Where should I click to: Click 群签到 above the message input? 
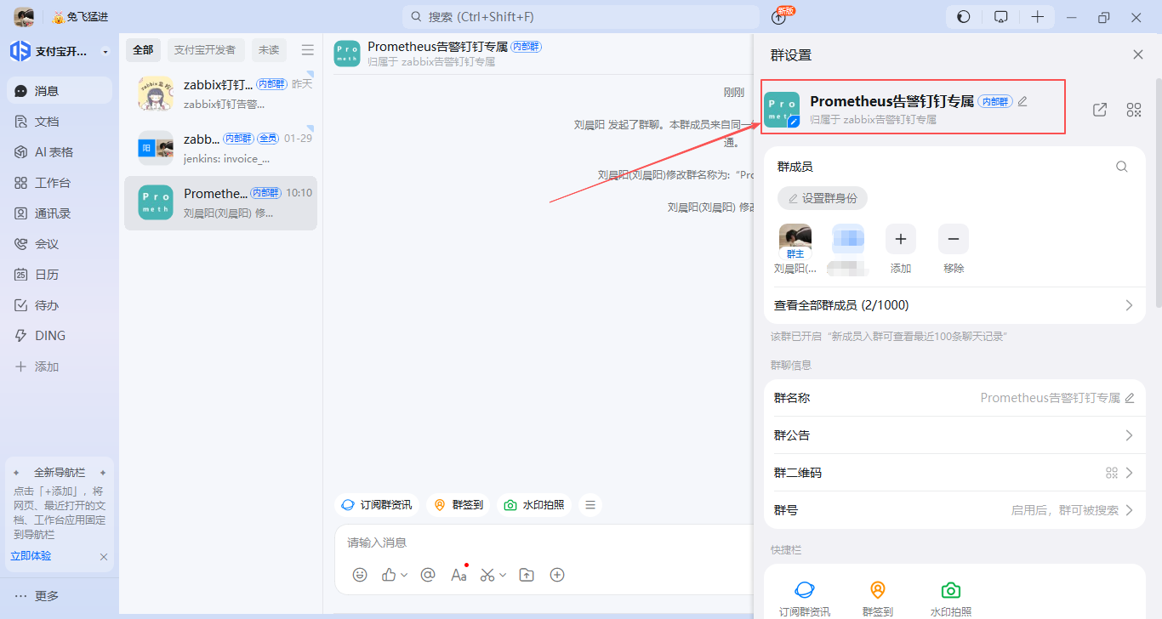point(459,505)
